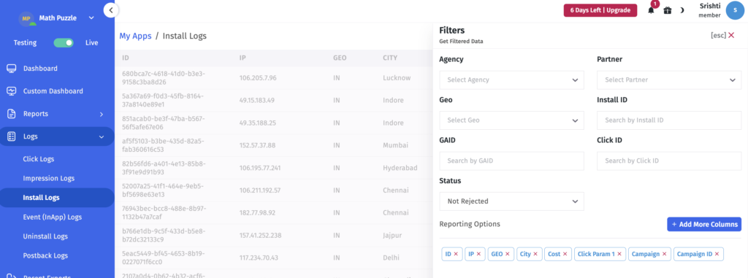
Task: Remove the Cost column chip
Action: 565,254
